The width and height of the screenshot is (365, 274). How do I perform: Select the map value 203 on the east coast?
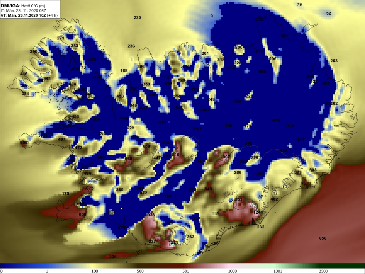coord(334,61)
